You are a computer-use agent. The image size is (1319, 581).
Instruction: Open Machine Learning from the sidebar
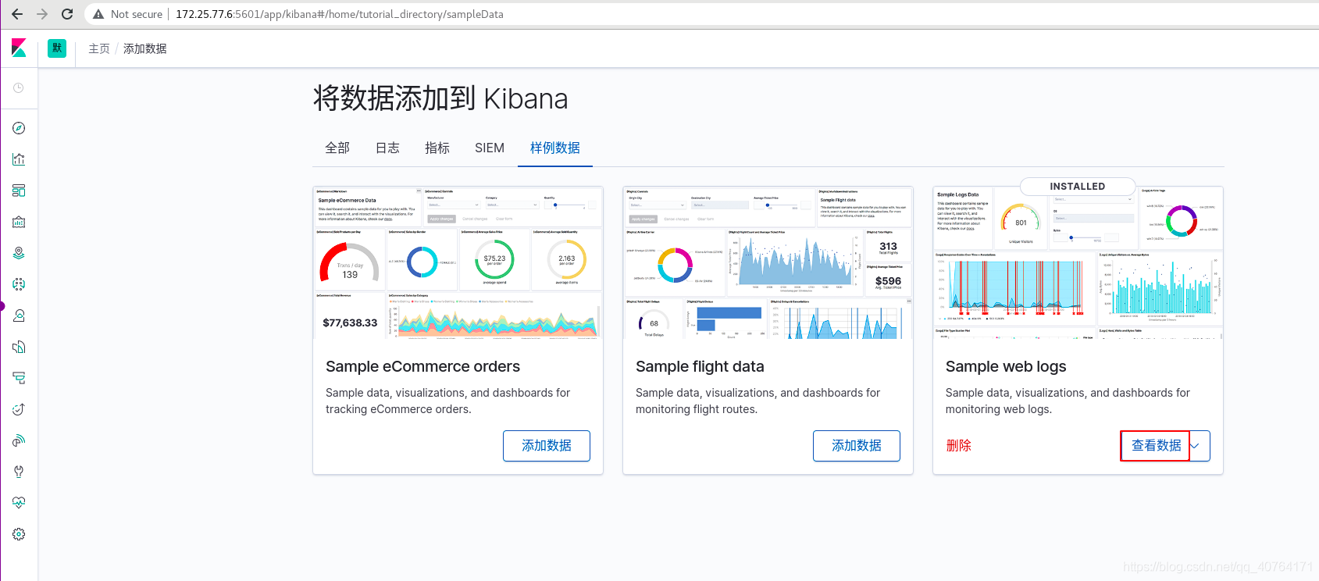[x=19, y=284]
